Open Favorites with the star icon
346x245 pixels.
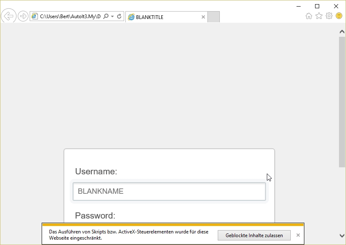tap(319, 16)
